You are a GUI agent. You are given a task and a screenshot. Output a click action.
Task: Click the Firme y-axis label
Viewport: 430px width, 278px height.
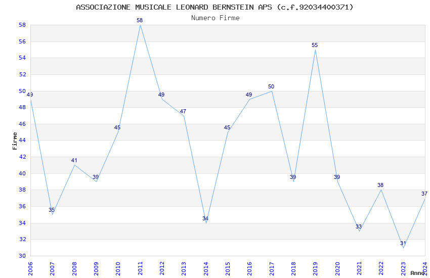tap(15, 141)
